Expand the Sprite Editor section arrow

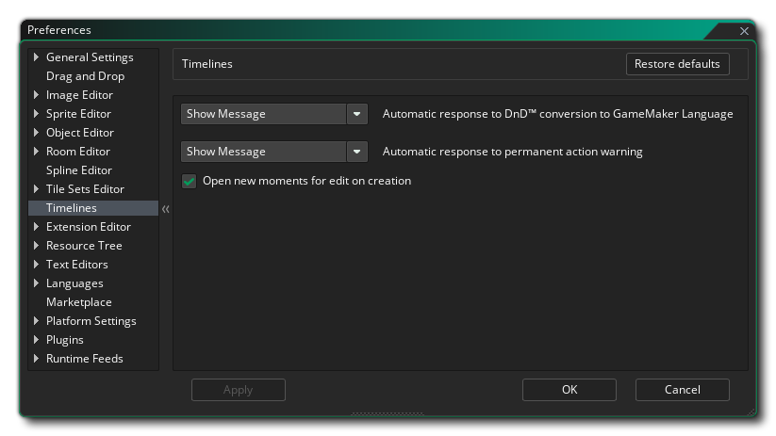(x=37, y=114)
